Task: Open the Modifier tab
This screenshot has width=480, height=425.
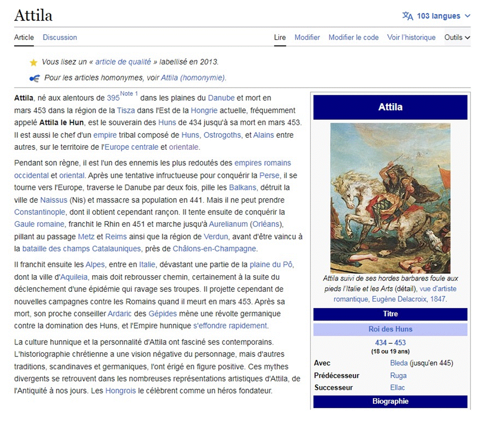Action: (x=307, y=37)
